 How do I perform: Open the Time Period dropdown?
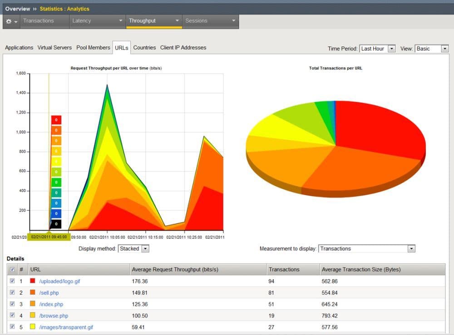(377, 49)
